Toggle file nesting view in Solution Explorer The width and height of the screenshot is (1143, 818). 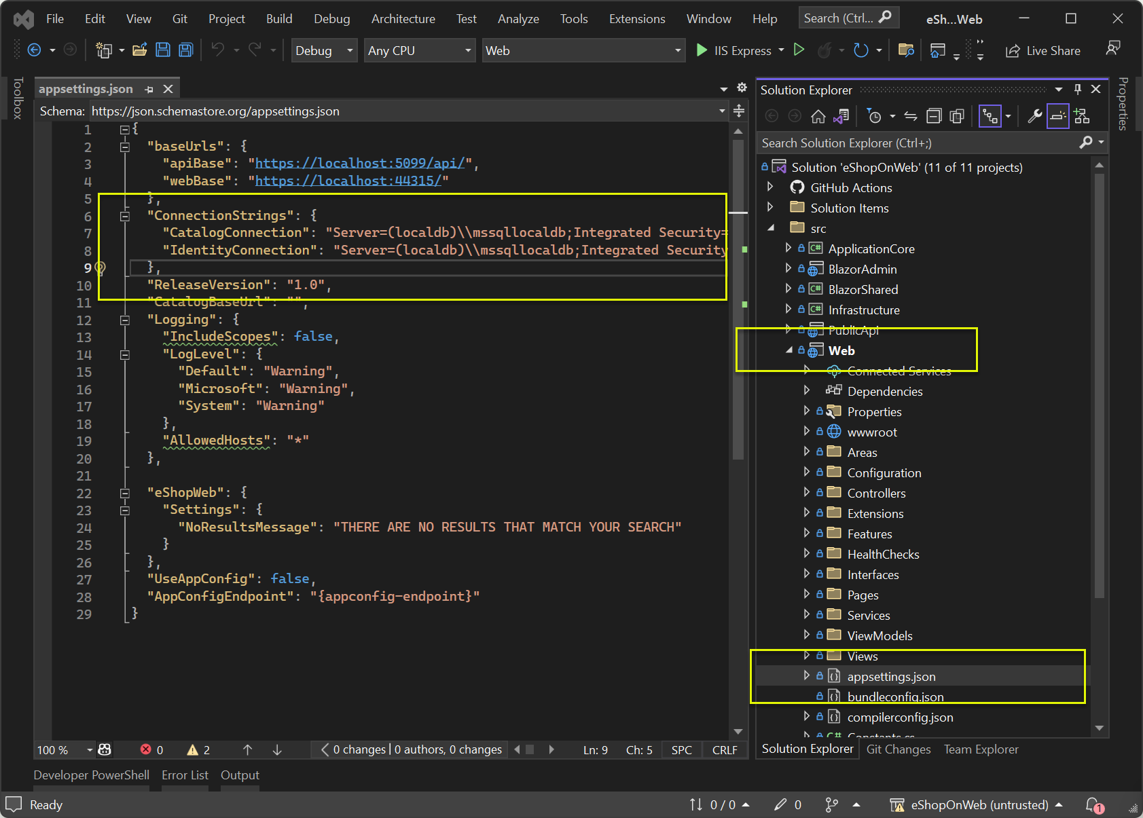pos(990,117)
